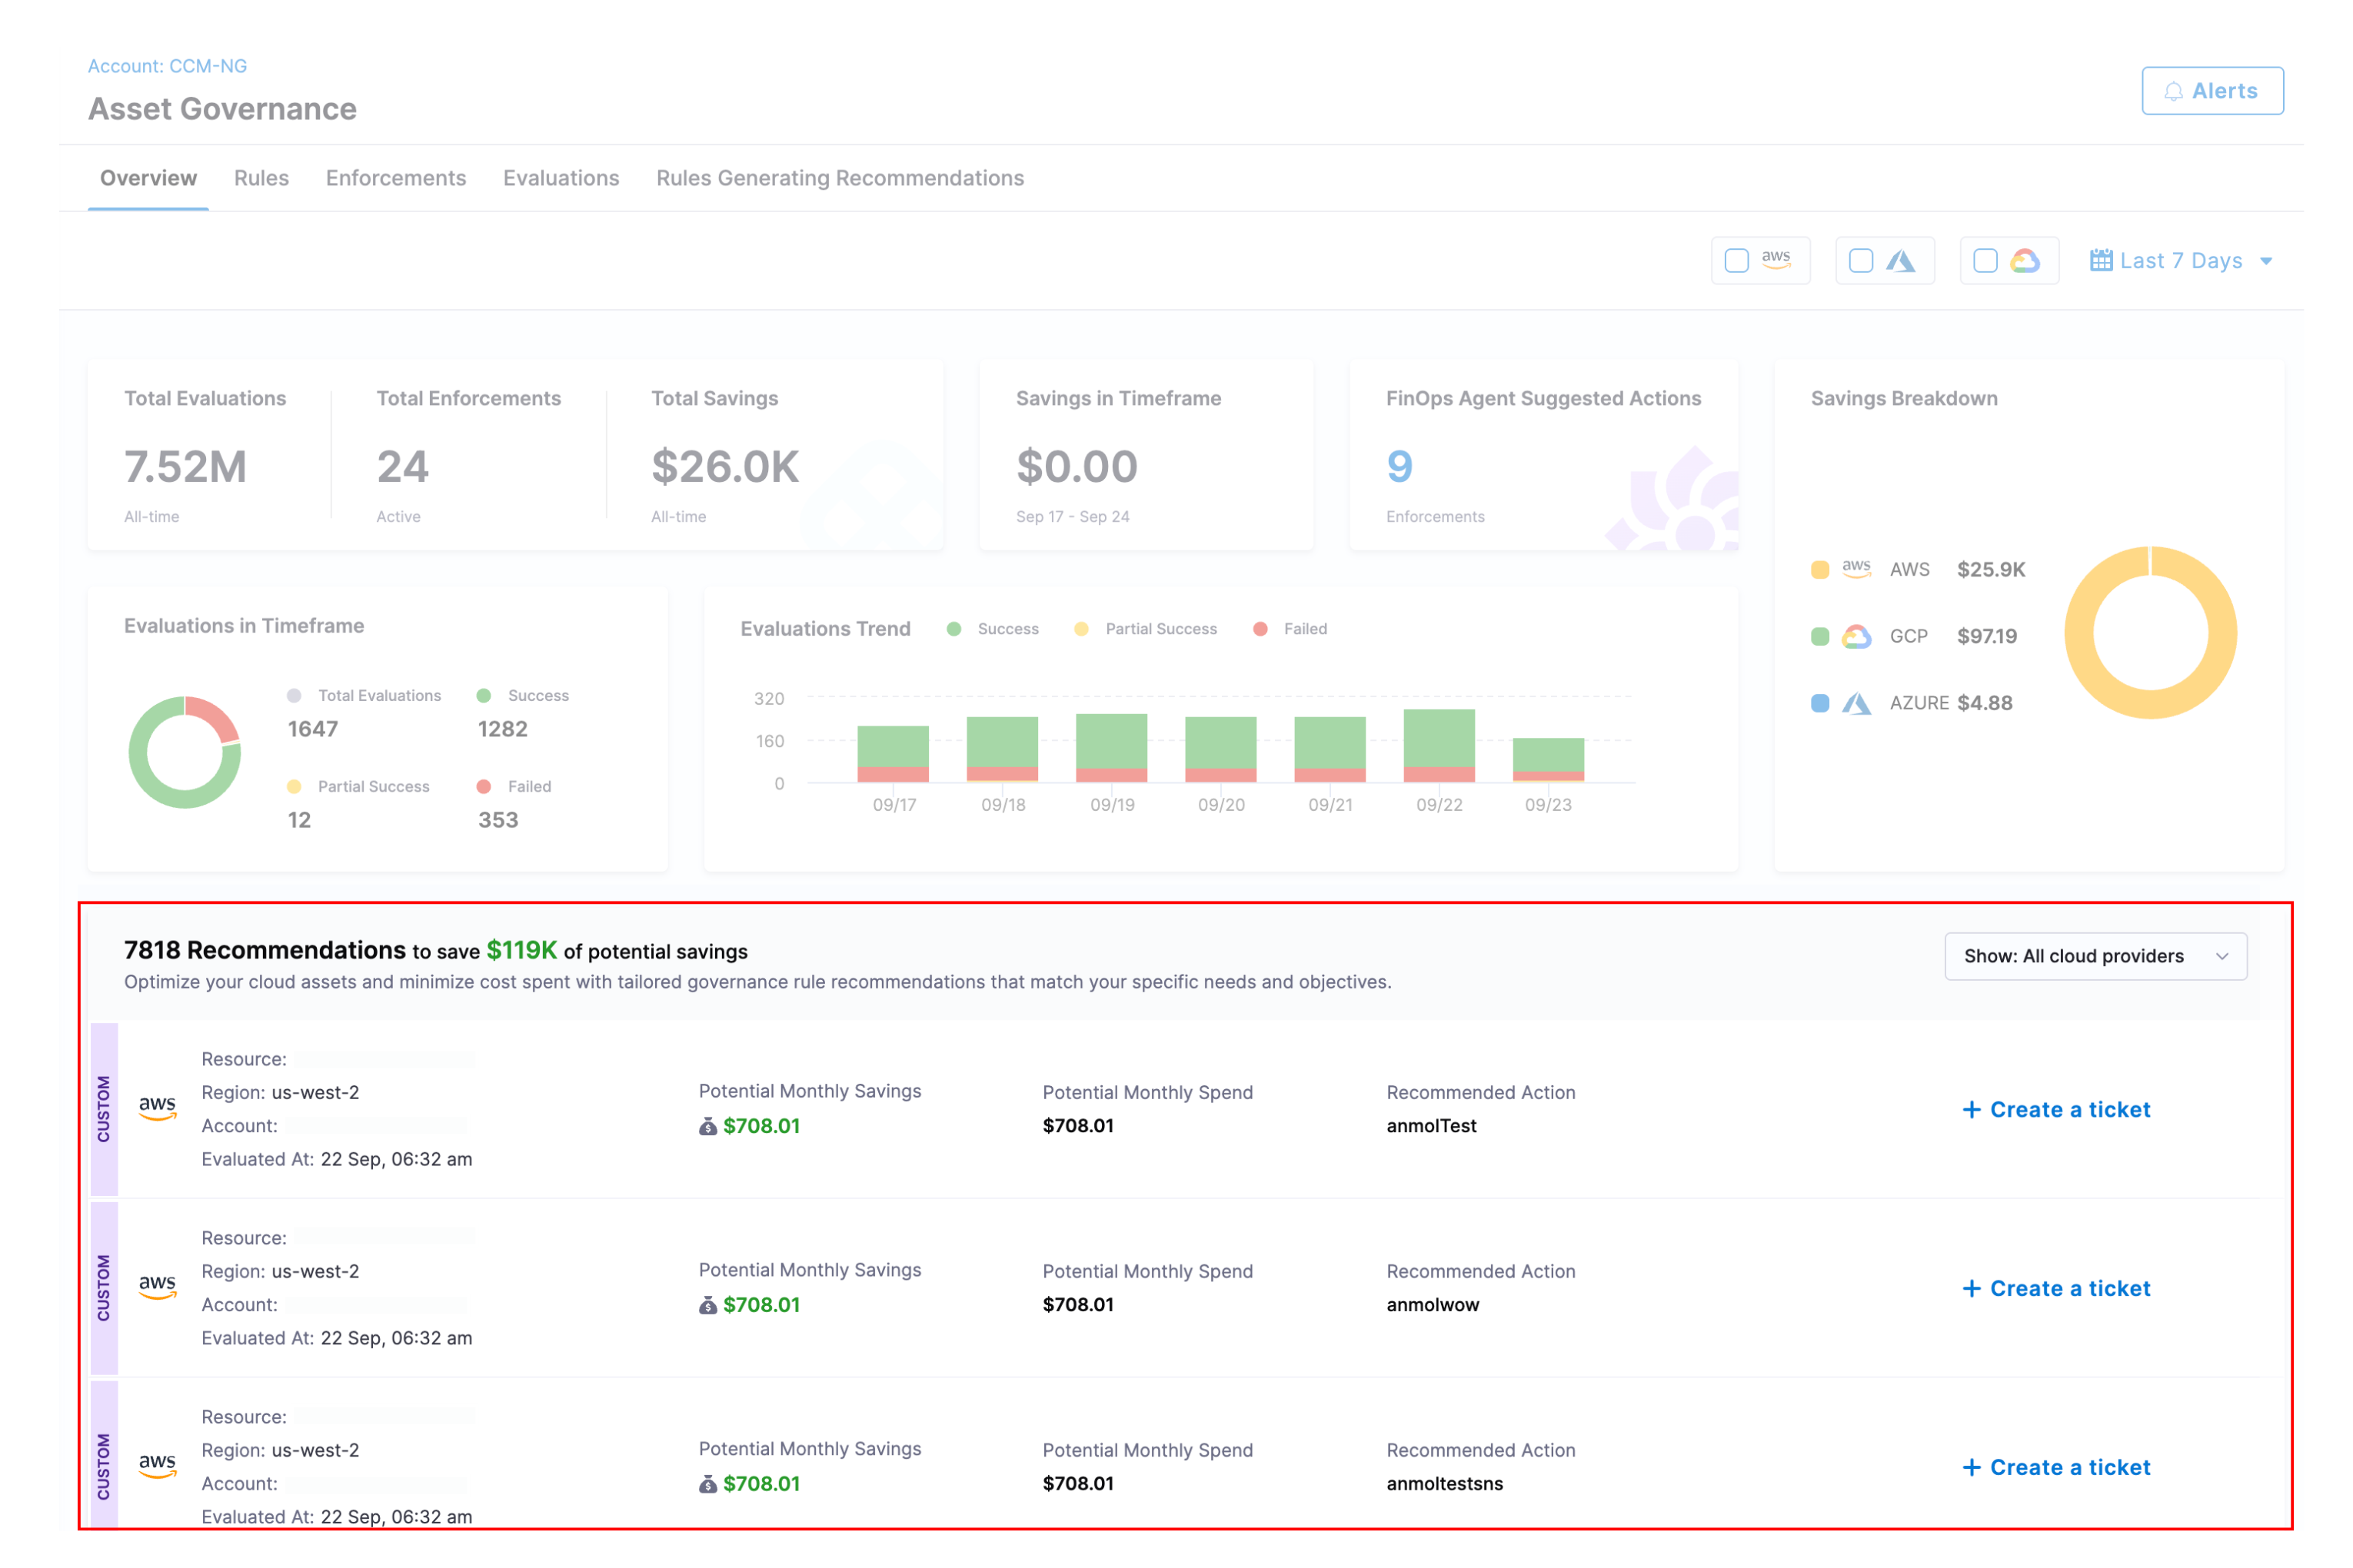Open the Rules Generating Recommendations tab
Image resolution: width=2353 pixels, height=1568 pixels.
[x=840, y=178]
